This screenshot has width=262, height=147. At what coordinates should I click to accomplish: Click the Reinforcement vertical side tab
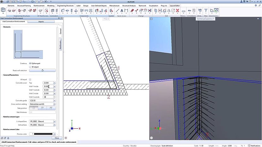click(60, 44)
